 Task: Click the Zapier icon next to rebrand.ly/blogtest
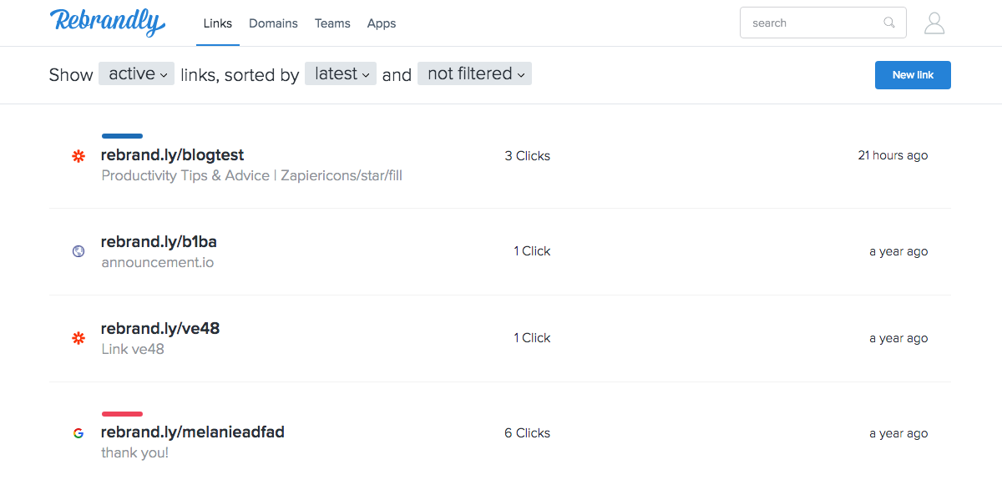coord(78,156)
